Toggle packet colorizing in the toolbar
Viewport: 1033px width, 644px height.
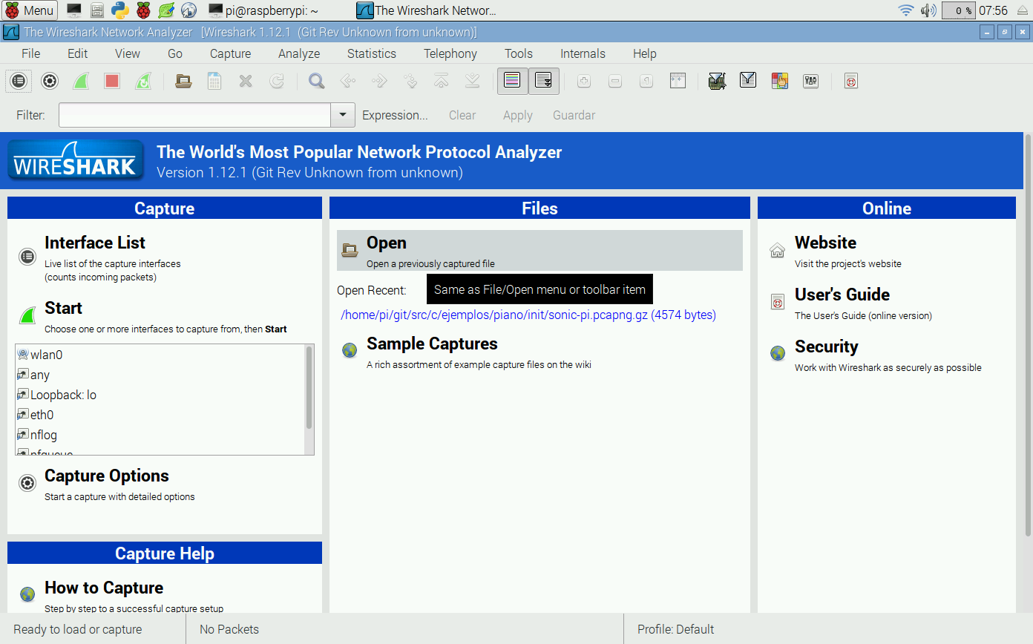[x=512, y=81]
